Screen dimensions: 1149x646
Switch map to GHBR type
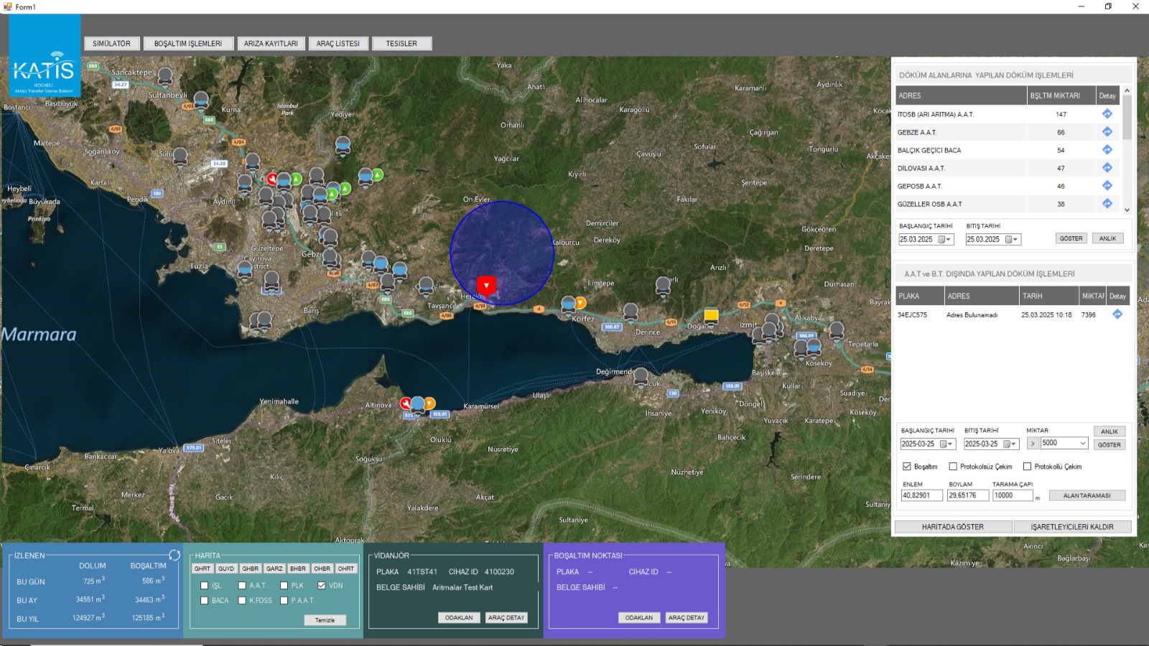(x=250, y=568)
